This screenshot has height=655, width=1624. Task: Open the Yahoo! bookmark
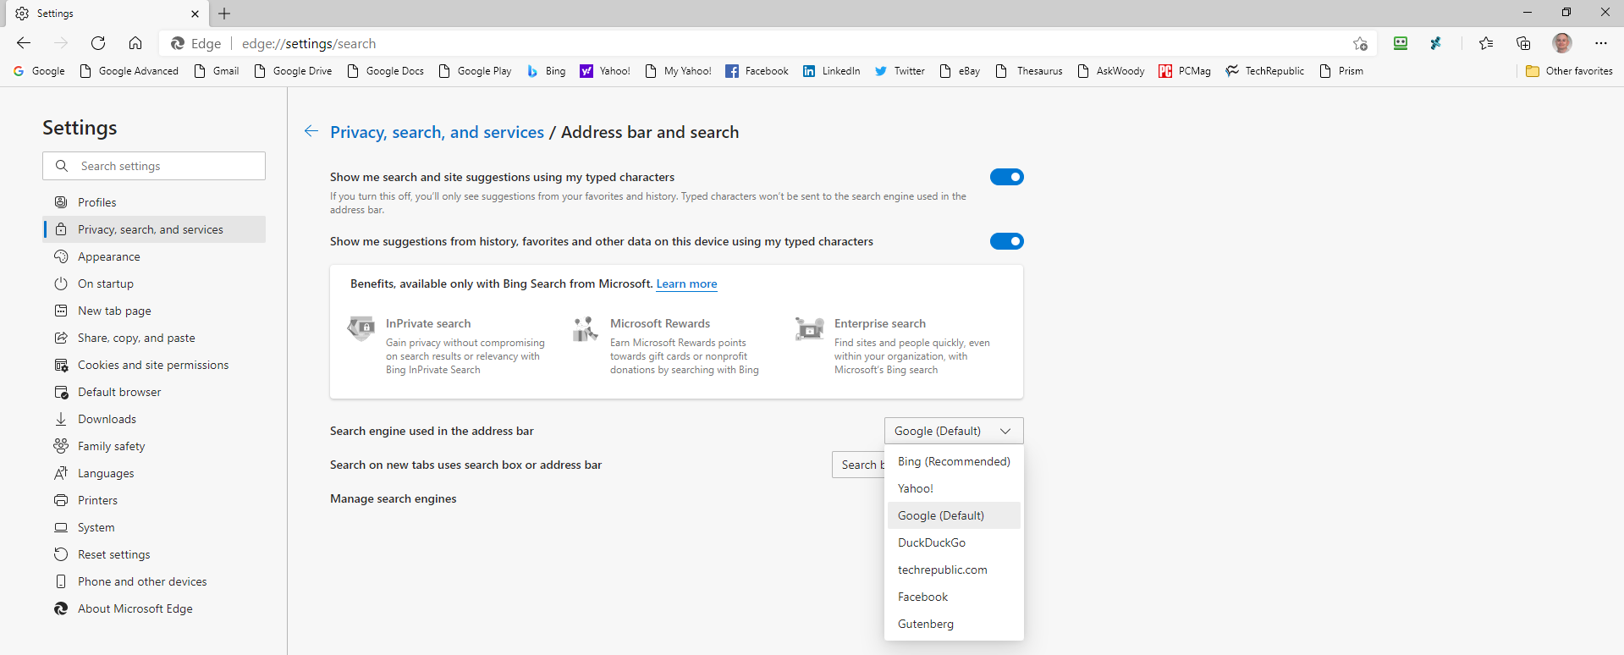coord(605,71)
